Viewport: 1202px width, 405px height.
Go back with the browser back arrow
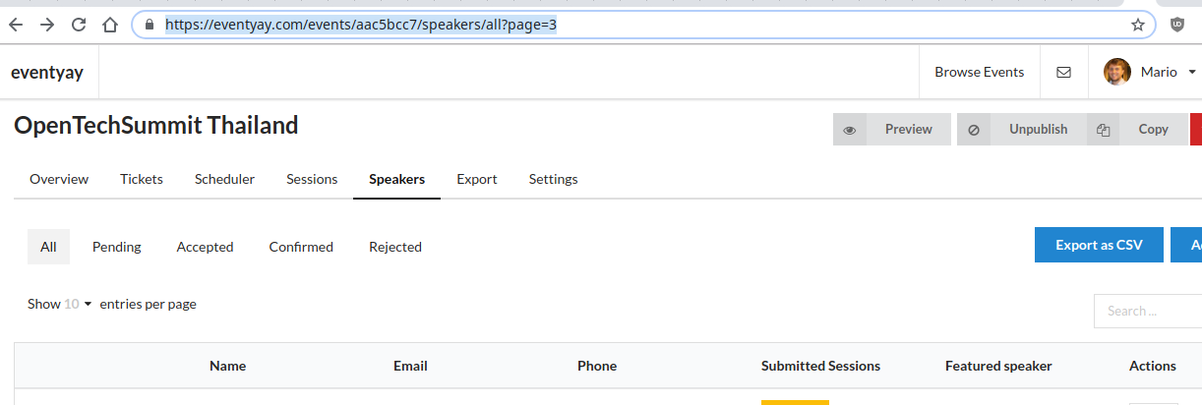(17, 25)
